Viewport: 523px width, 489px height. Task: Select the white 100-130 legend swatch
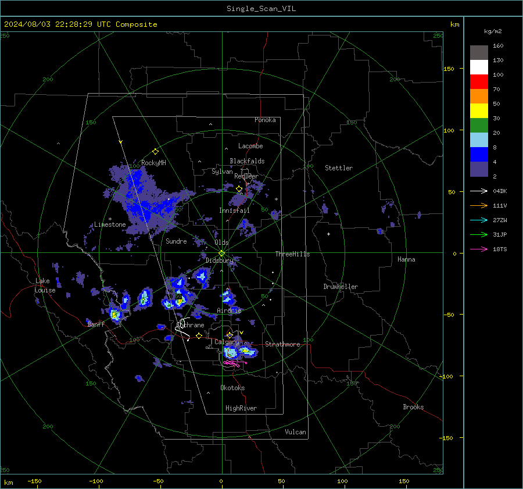(479, 67)
